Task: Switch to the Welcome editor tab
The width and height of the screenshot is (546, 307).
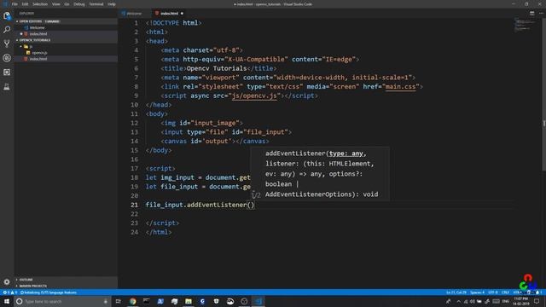Action: point(134,14)
